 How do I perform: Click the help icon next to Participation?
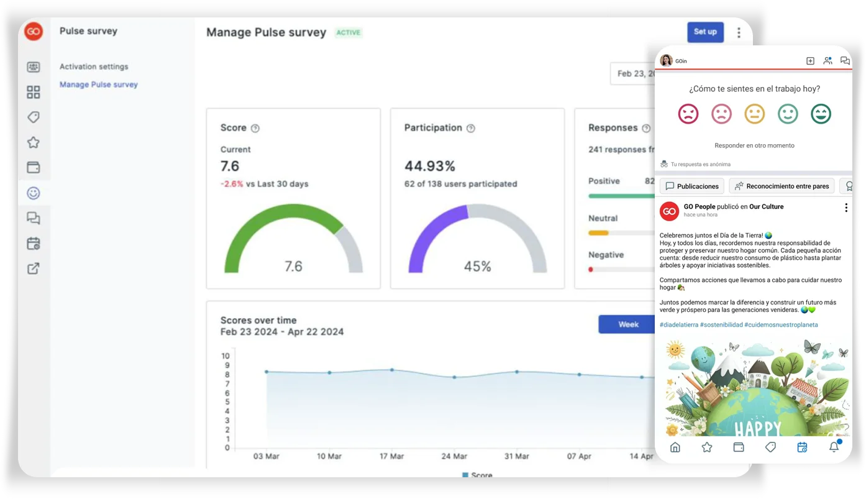click(471, 128)
